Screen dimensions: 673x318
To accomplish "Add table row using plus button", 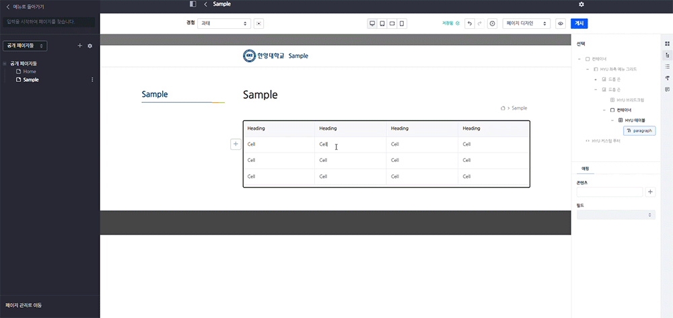I will [236, 144].
